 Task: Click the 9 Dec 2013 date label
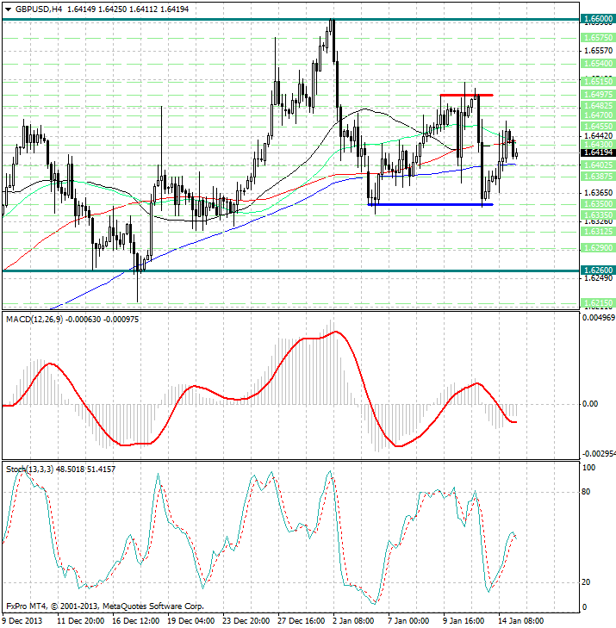22,621
